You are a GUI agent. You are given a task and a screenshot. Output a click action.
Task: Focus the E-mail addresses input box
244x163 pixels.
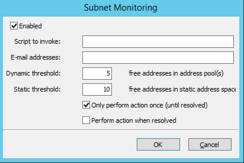158,58
